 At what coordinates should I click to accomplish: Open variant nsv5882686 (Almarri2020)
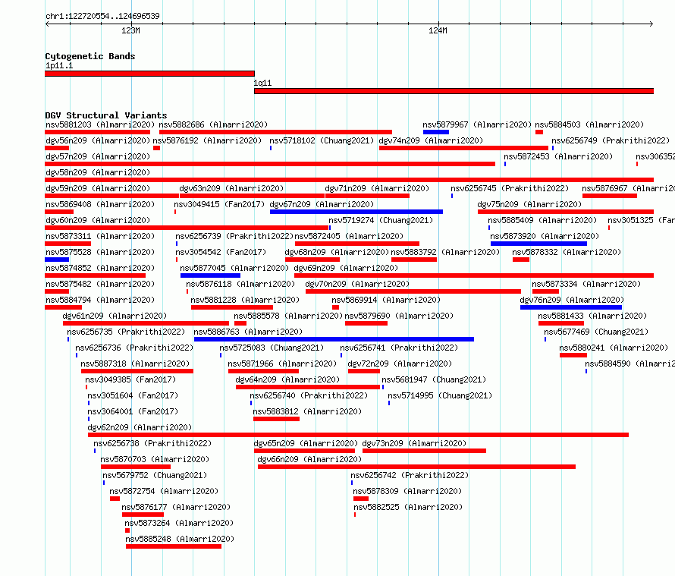pos(275,132)
